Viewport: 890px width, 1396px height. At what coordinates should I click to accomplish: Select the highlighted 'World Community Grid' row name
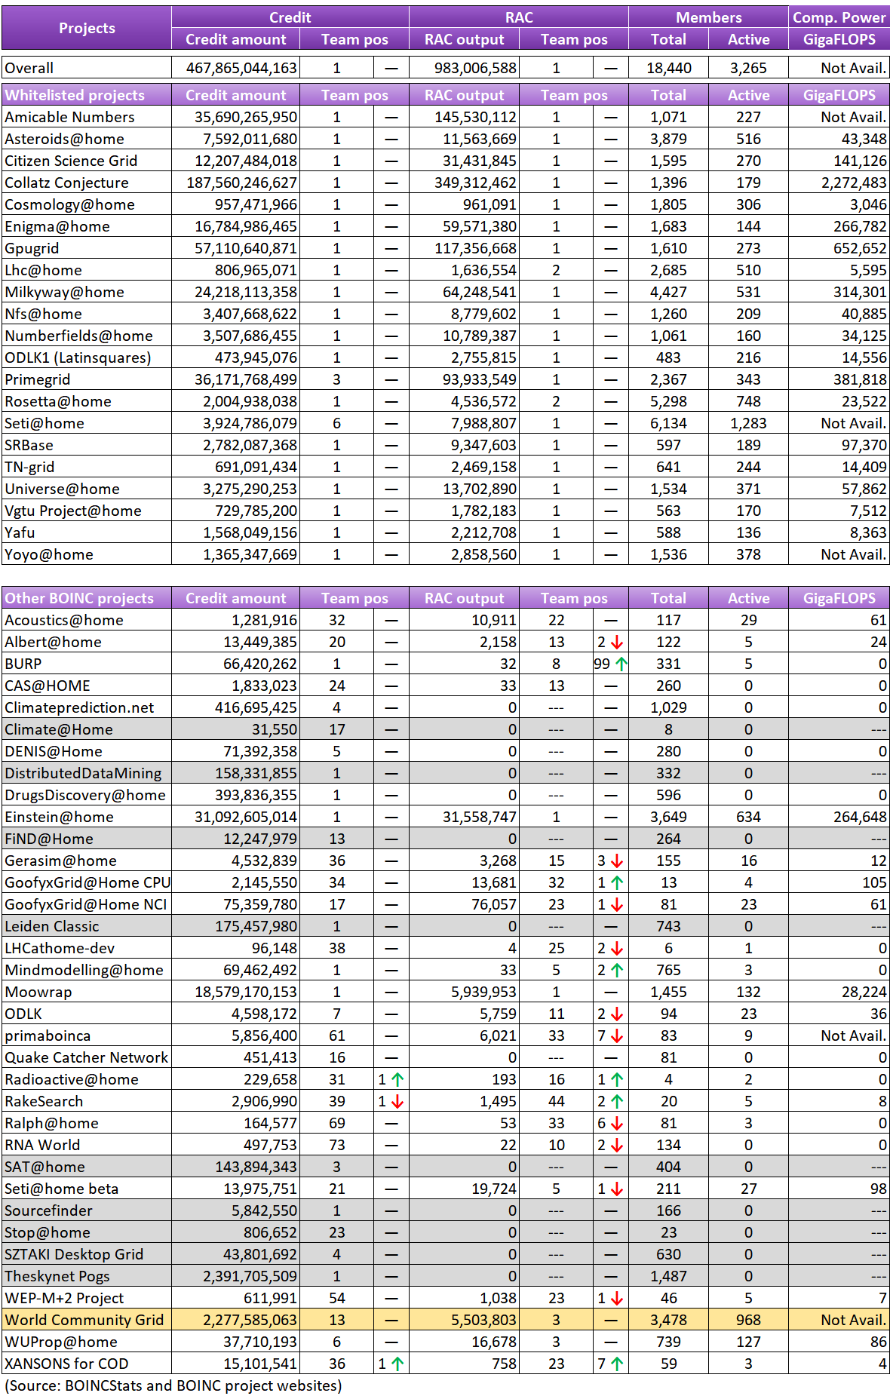click(x=84, y=1320)
